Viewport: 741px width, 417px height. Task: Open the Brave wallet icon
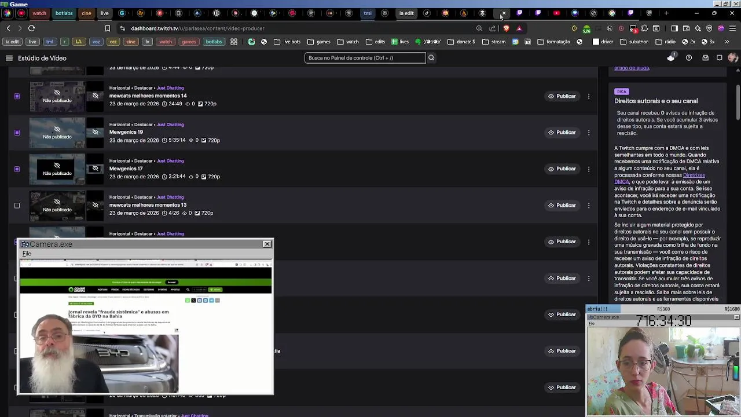click(687, 28)
